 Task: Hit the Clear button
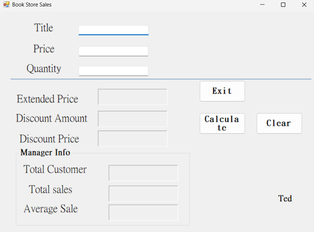point(279,124)
